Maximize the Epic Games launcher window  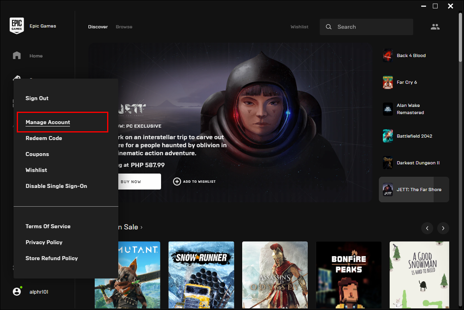pyautogui.click(x=435, y=6)
